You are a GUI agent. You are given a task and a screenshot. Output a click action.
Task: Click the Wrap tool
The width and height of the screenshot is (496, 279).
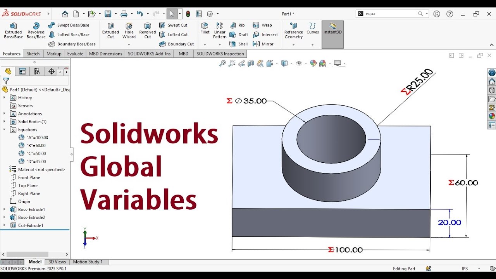(262, 25)
